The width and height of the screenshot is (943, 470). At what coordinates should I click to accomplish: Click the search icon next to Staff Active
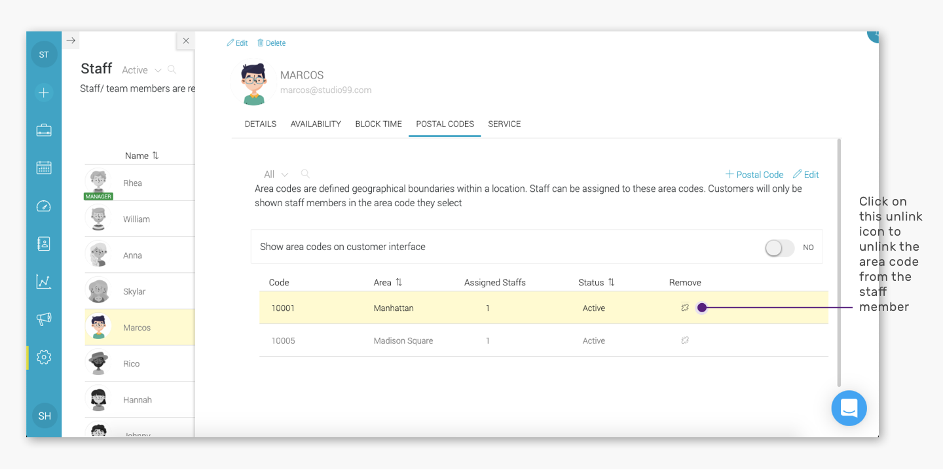172,69
